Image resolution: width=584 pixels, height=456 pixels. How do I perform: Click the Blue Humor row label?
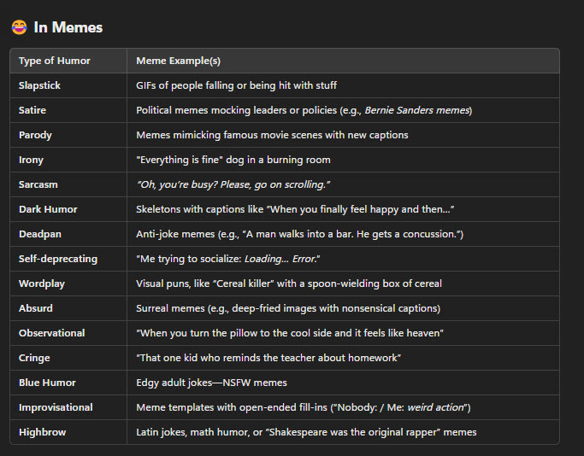[x=47, y=383]
